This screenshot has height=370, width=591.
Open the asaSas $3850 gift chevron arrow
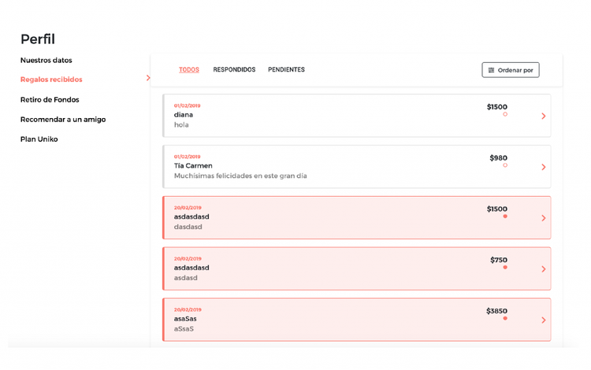544,320
